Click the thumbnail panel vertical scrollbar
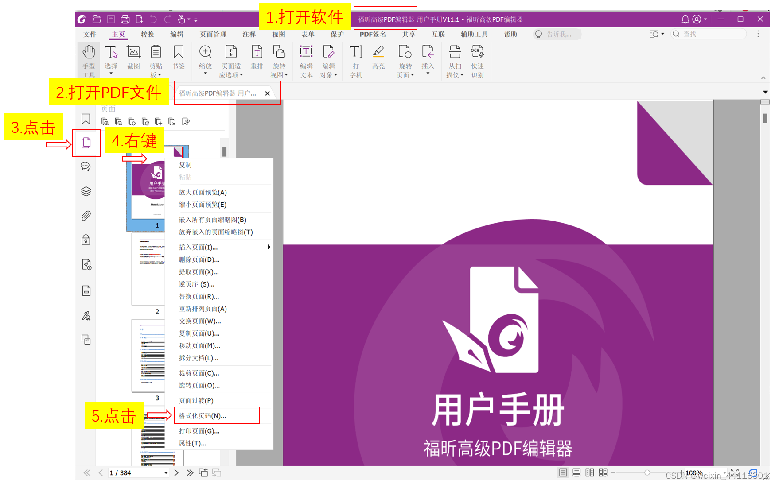Image resolution: width=775 pixels, height=484 pixels. pyautogui.click(x=224, y=152)
